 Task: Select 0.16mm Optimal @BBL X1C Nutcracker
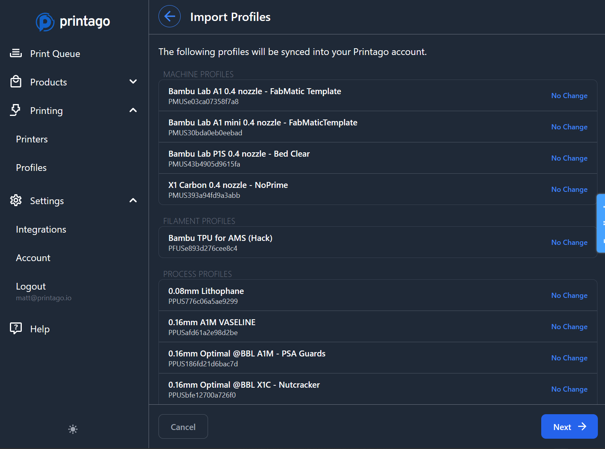244,385
